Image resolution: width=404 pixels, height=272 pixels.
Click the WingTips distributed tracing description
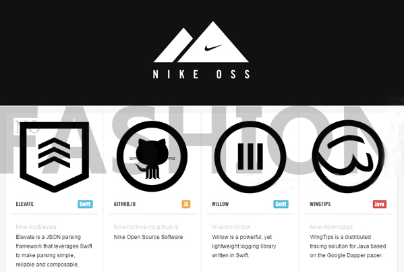pos(348,246)
